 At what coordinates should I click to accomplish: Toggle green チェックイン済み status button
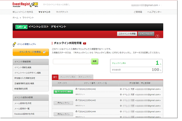tap(64, 92)
